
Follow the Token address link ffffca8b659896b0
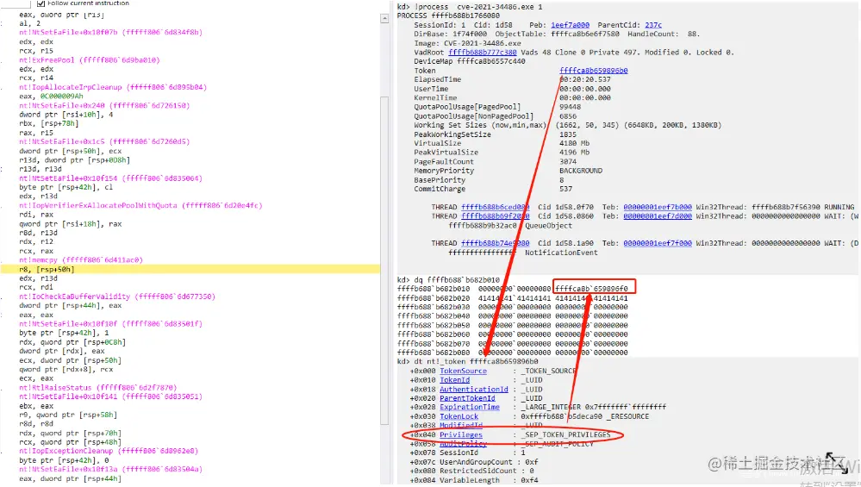coord(594,71)
